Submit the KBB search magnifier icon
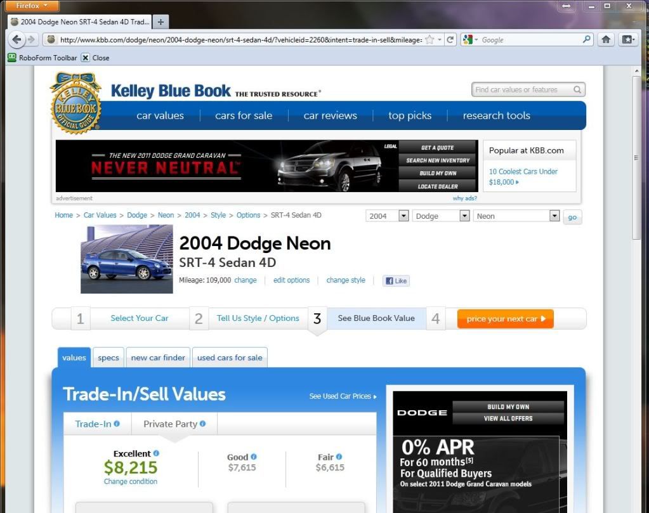The width and height of the screenshot is (649, 513). pyautogui.click(x=577, y=90)
